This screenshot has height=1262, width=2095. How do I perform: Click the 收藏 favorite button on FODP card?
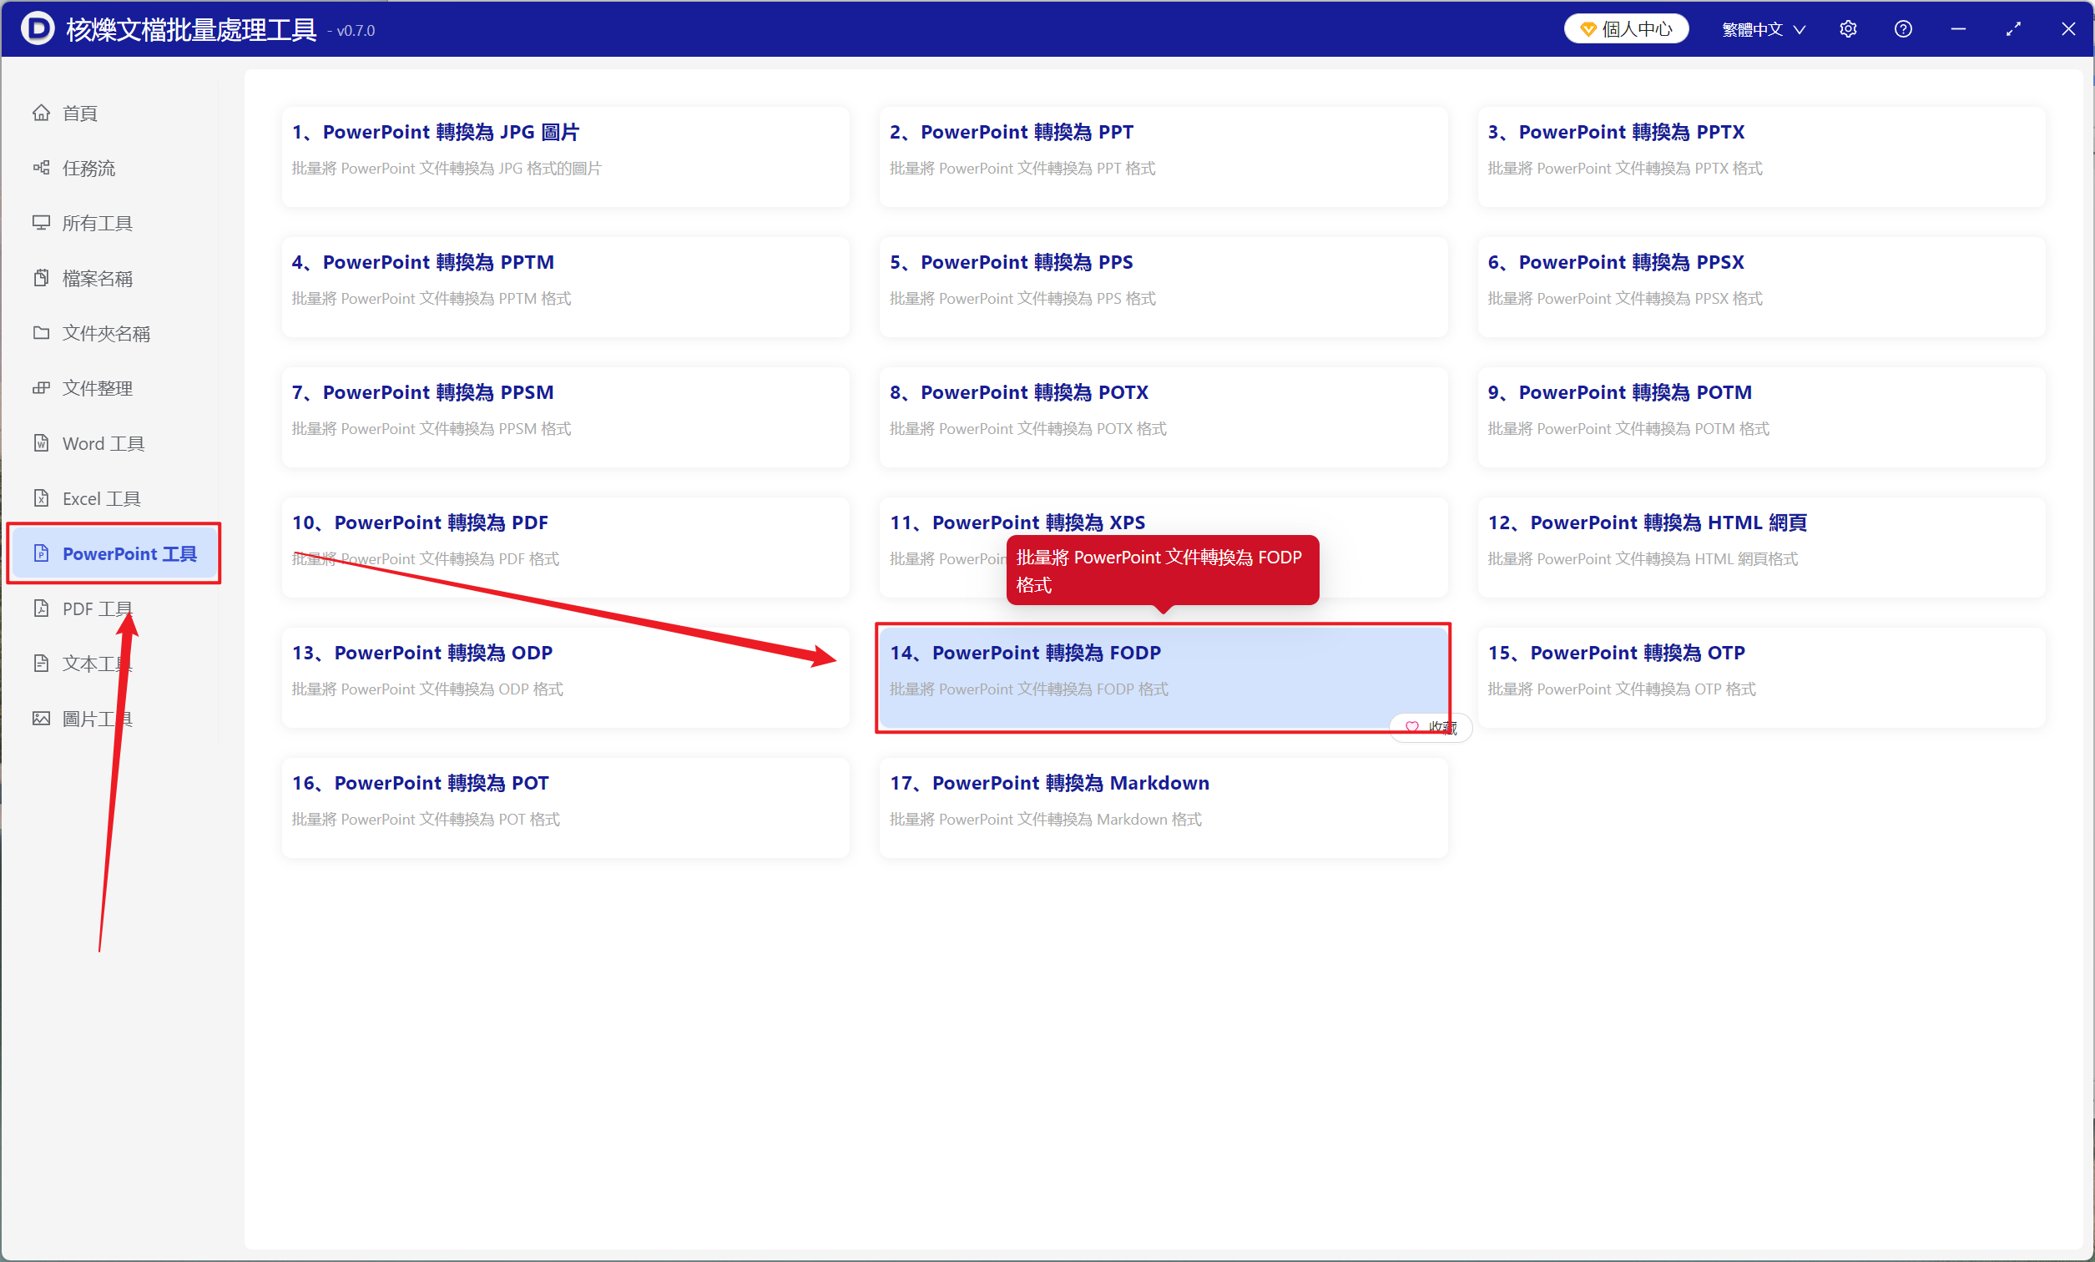[1430, 727]
